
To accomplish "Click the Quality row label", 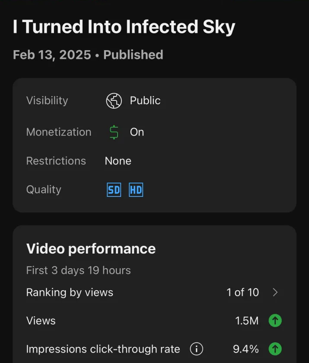I will (44, 190).
